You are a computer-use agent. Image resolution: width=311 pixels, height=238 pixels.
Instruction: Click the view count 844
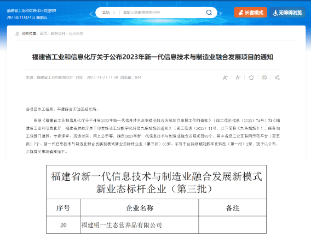(x=138, y=78)
